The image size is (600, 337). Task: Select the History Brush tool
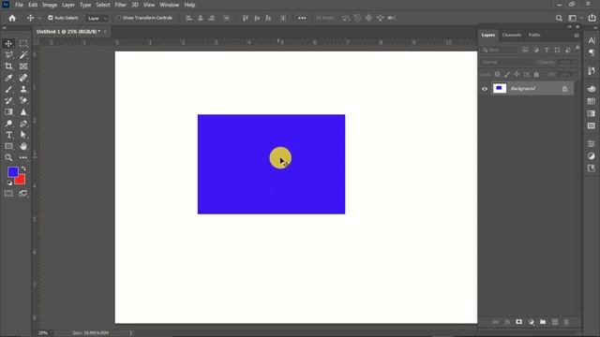[8, 101]
